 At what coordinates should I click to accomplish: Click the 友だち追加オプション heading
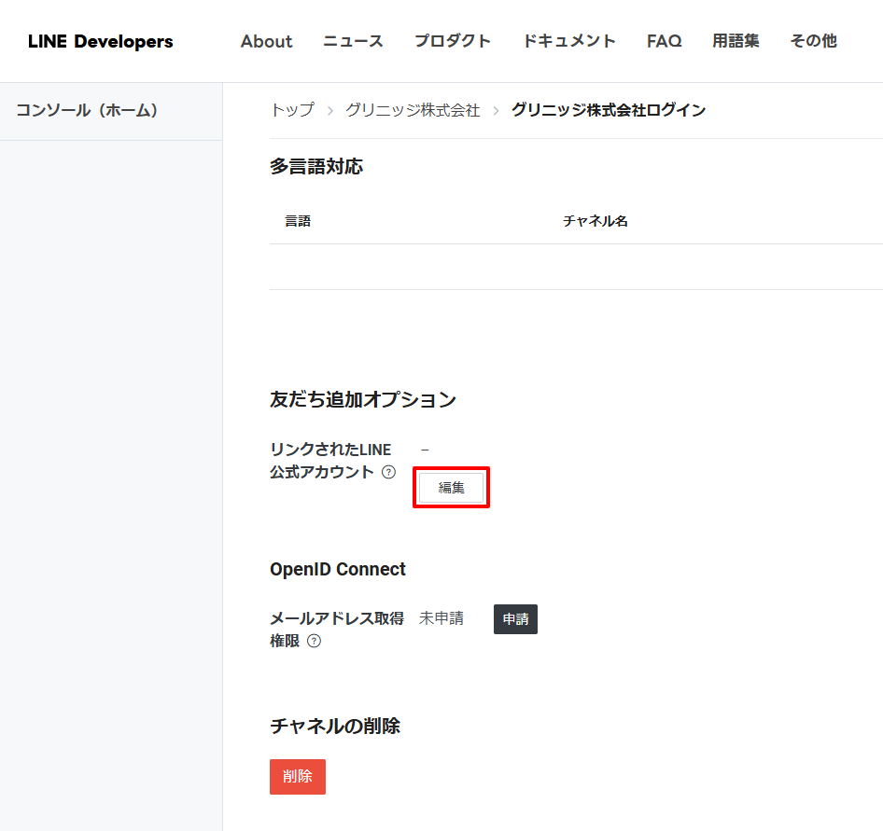click(363, 399)
